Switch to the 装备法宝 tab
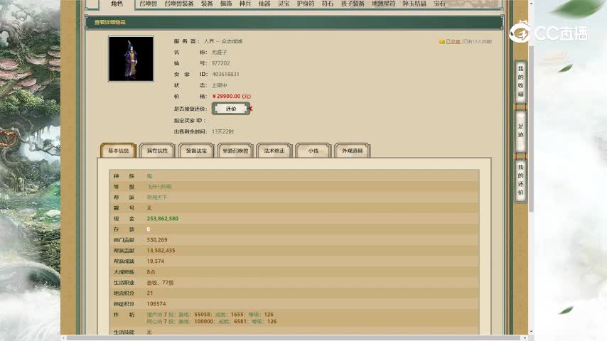This screenshot has width=607, height=341. tap(196, 151)
